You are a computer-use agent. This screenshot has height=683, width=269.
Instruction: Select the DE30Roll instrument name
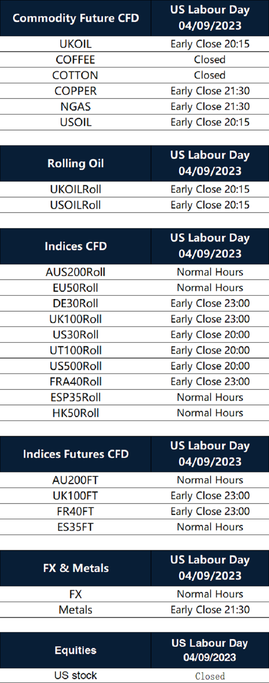pyautogui.click(x=76, y=303)
